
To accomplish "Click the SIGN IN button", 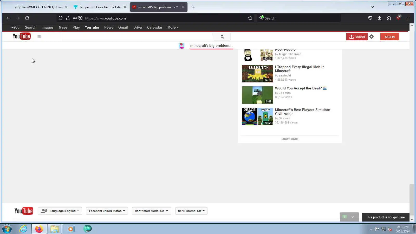I will (390, 37).
